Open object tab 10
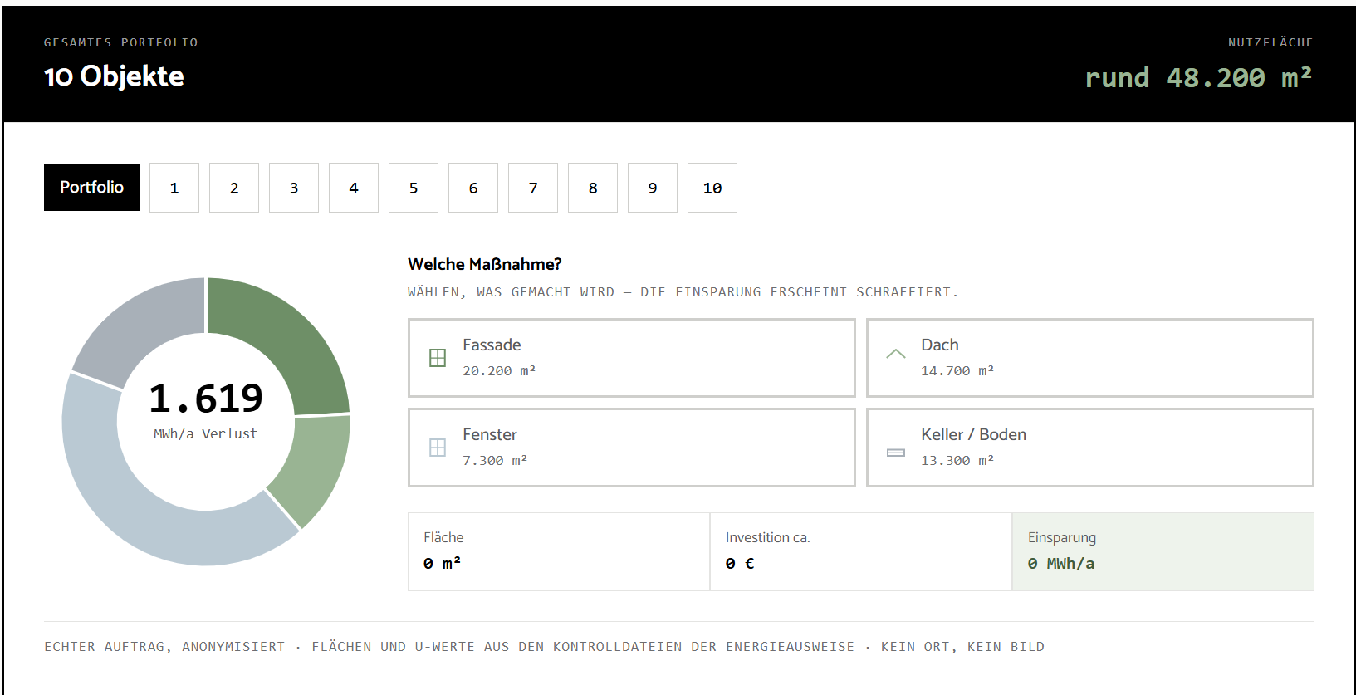Screen dimensions: 1356x695 [712, 188]
